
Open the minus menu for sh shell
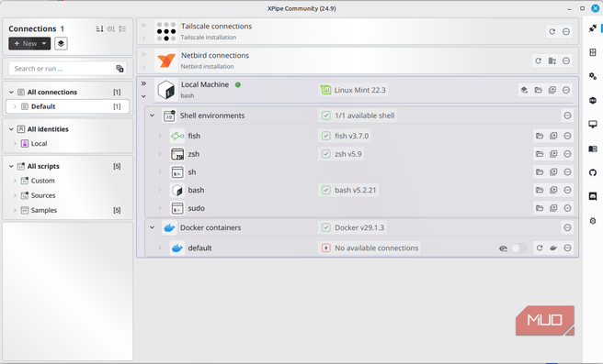pos(567,171)
